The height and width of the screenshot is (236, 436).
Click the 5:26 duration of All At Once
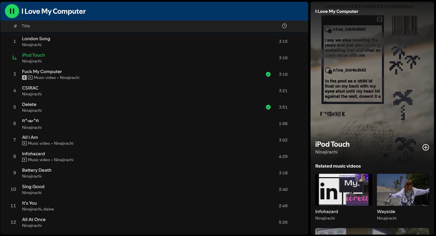tap(283, 222)
